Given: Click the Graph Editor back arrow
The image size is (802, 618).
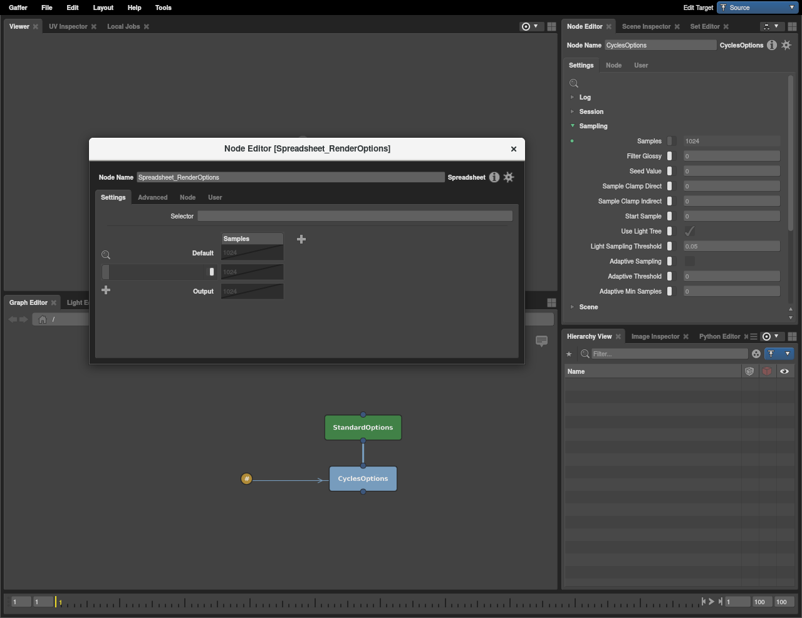Looking at the screenshot, I should tap(13, 319).
